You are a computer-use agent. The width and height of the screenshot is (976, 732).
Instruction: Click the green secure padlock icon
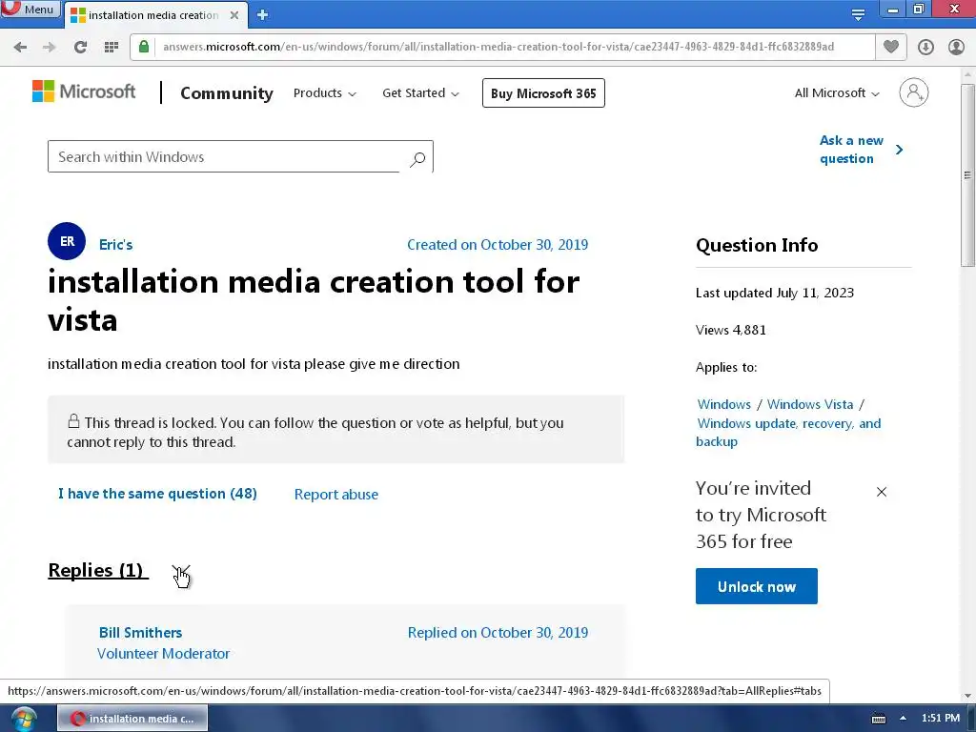point(144,47)
